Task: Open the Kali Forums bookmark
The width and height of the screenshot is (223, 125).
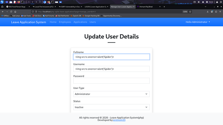Action: pyautogui.click(x=48, y=16)
